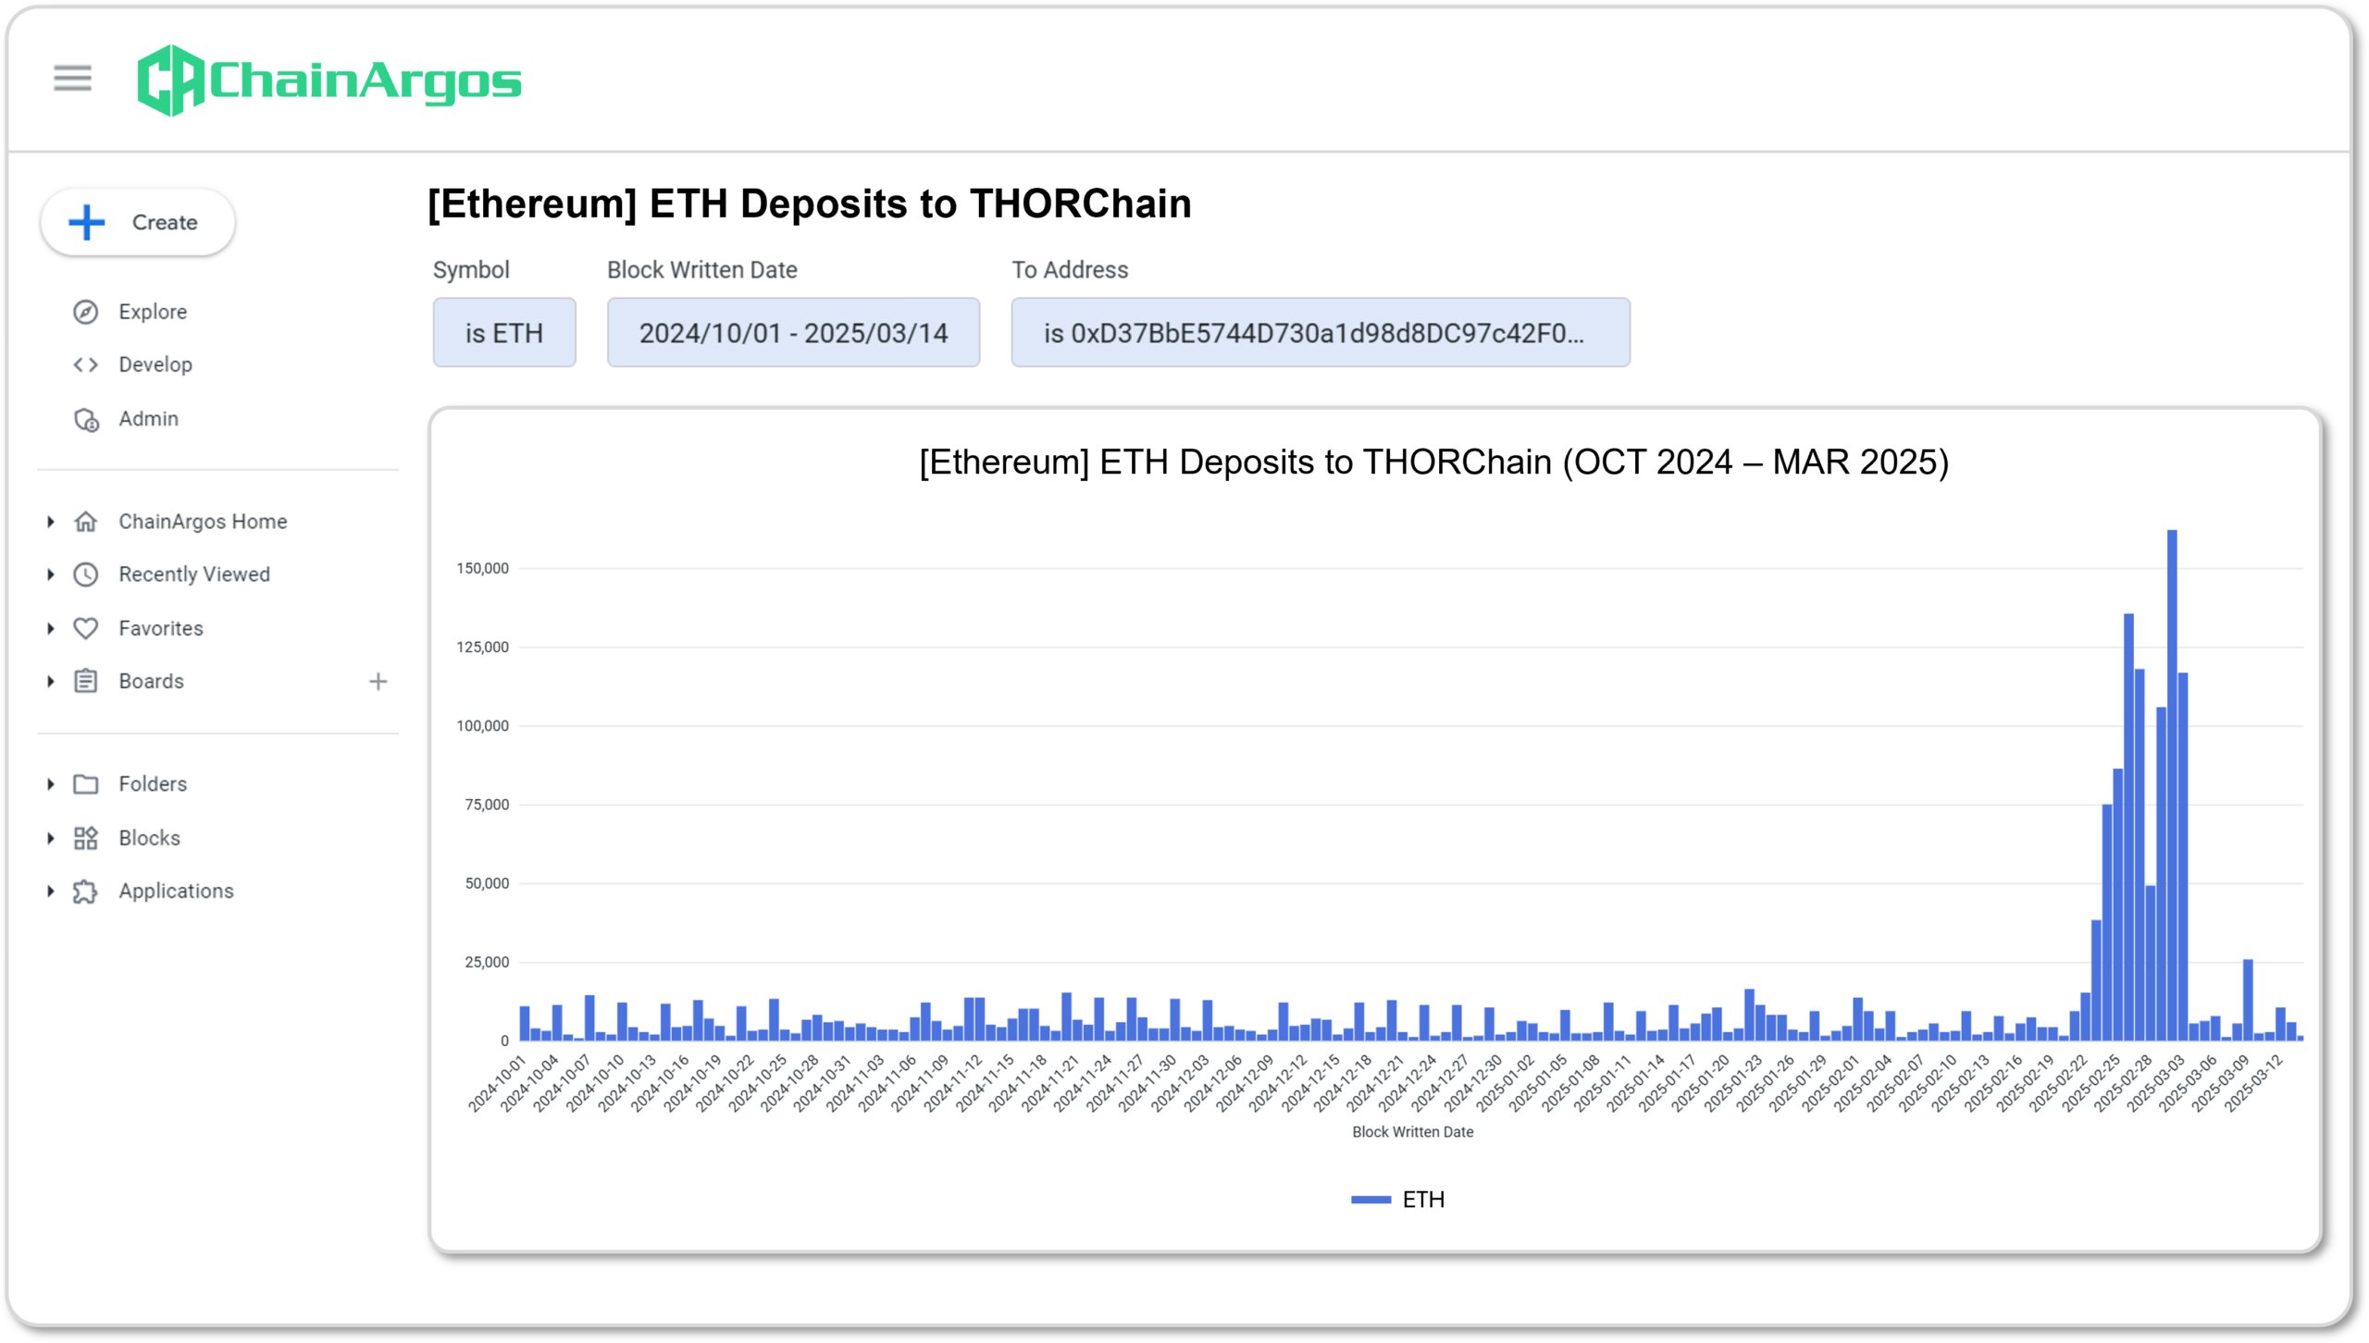Select Folders in the sidebar

coord(153,785)
